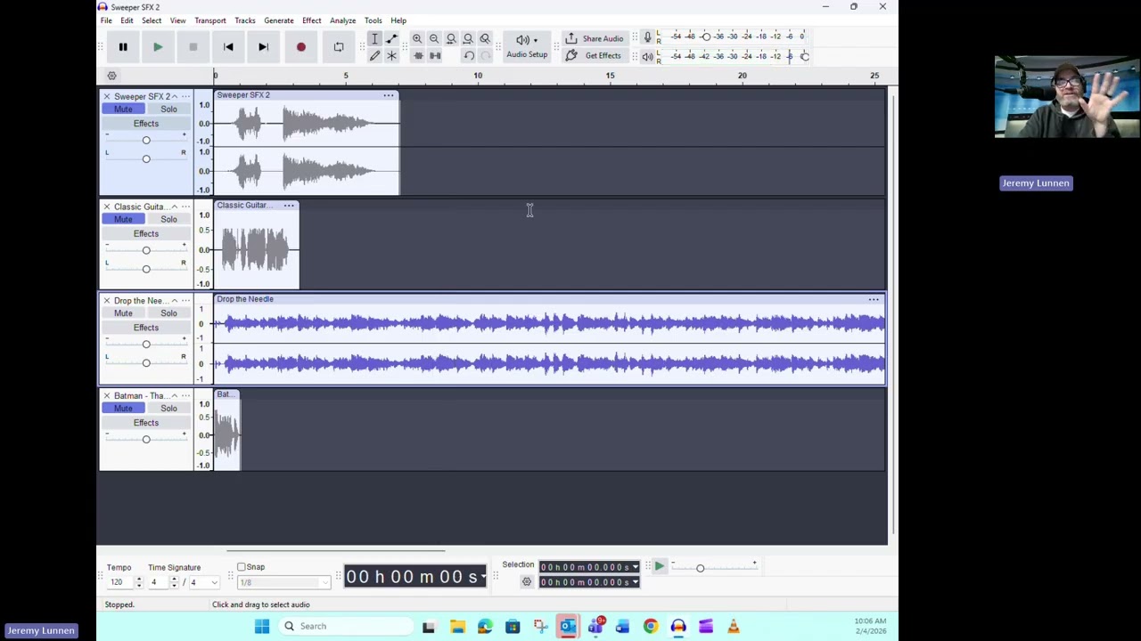Solo the Drop the Needle track

click(x=168, y=313)
